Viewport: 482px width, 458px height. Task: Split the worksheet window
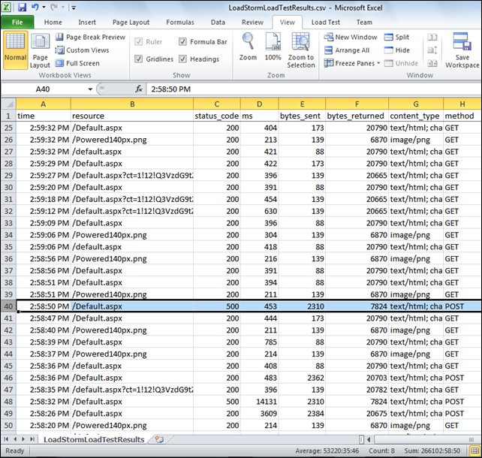point(397,38)
